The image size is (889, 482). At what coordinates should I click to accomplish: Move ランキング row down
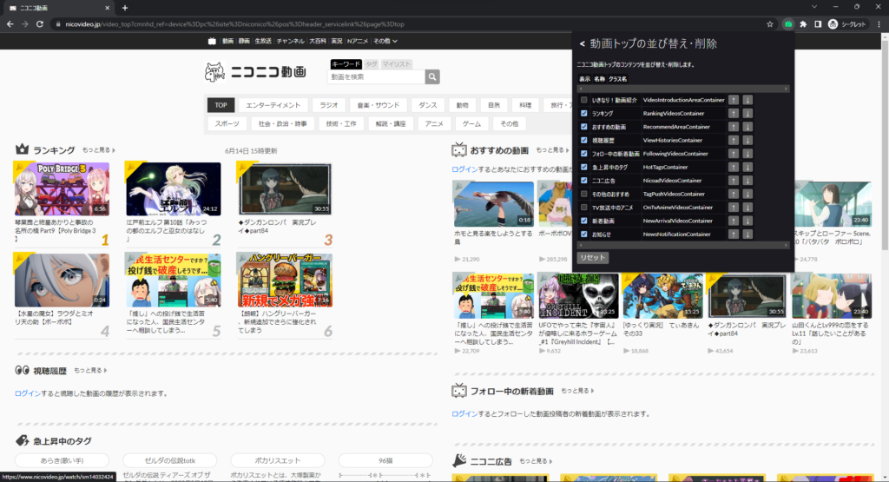(x=747, y=114)
